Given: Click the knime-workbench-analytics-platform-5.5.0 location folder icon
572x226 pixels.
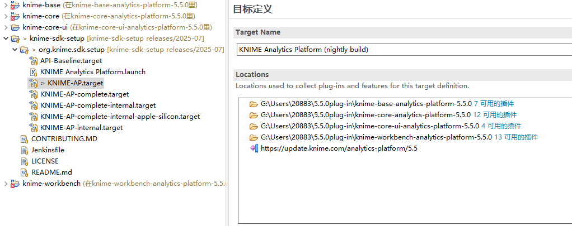Looking at the screenshot, I should (x=254, y=137).
